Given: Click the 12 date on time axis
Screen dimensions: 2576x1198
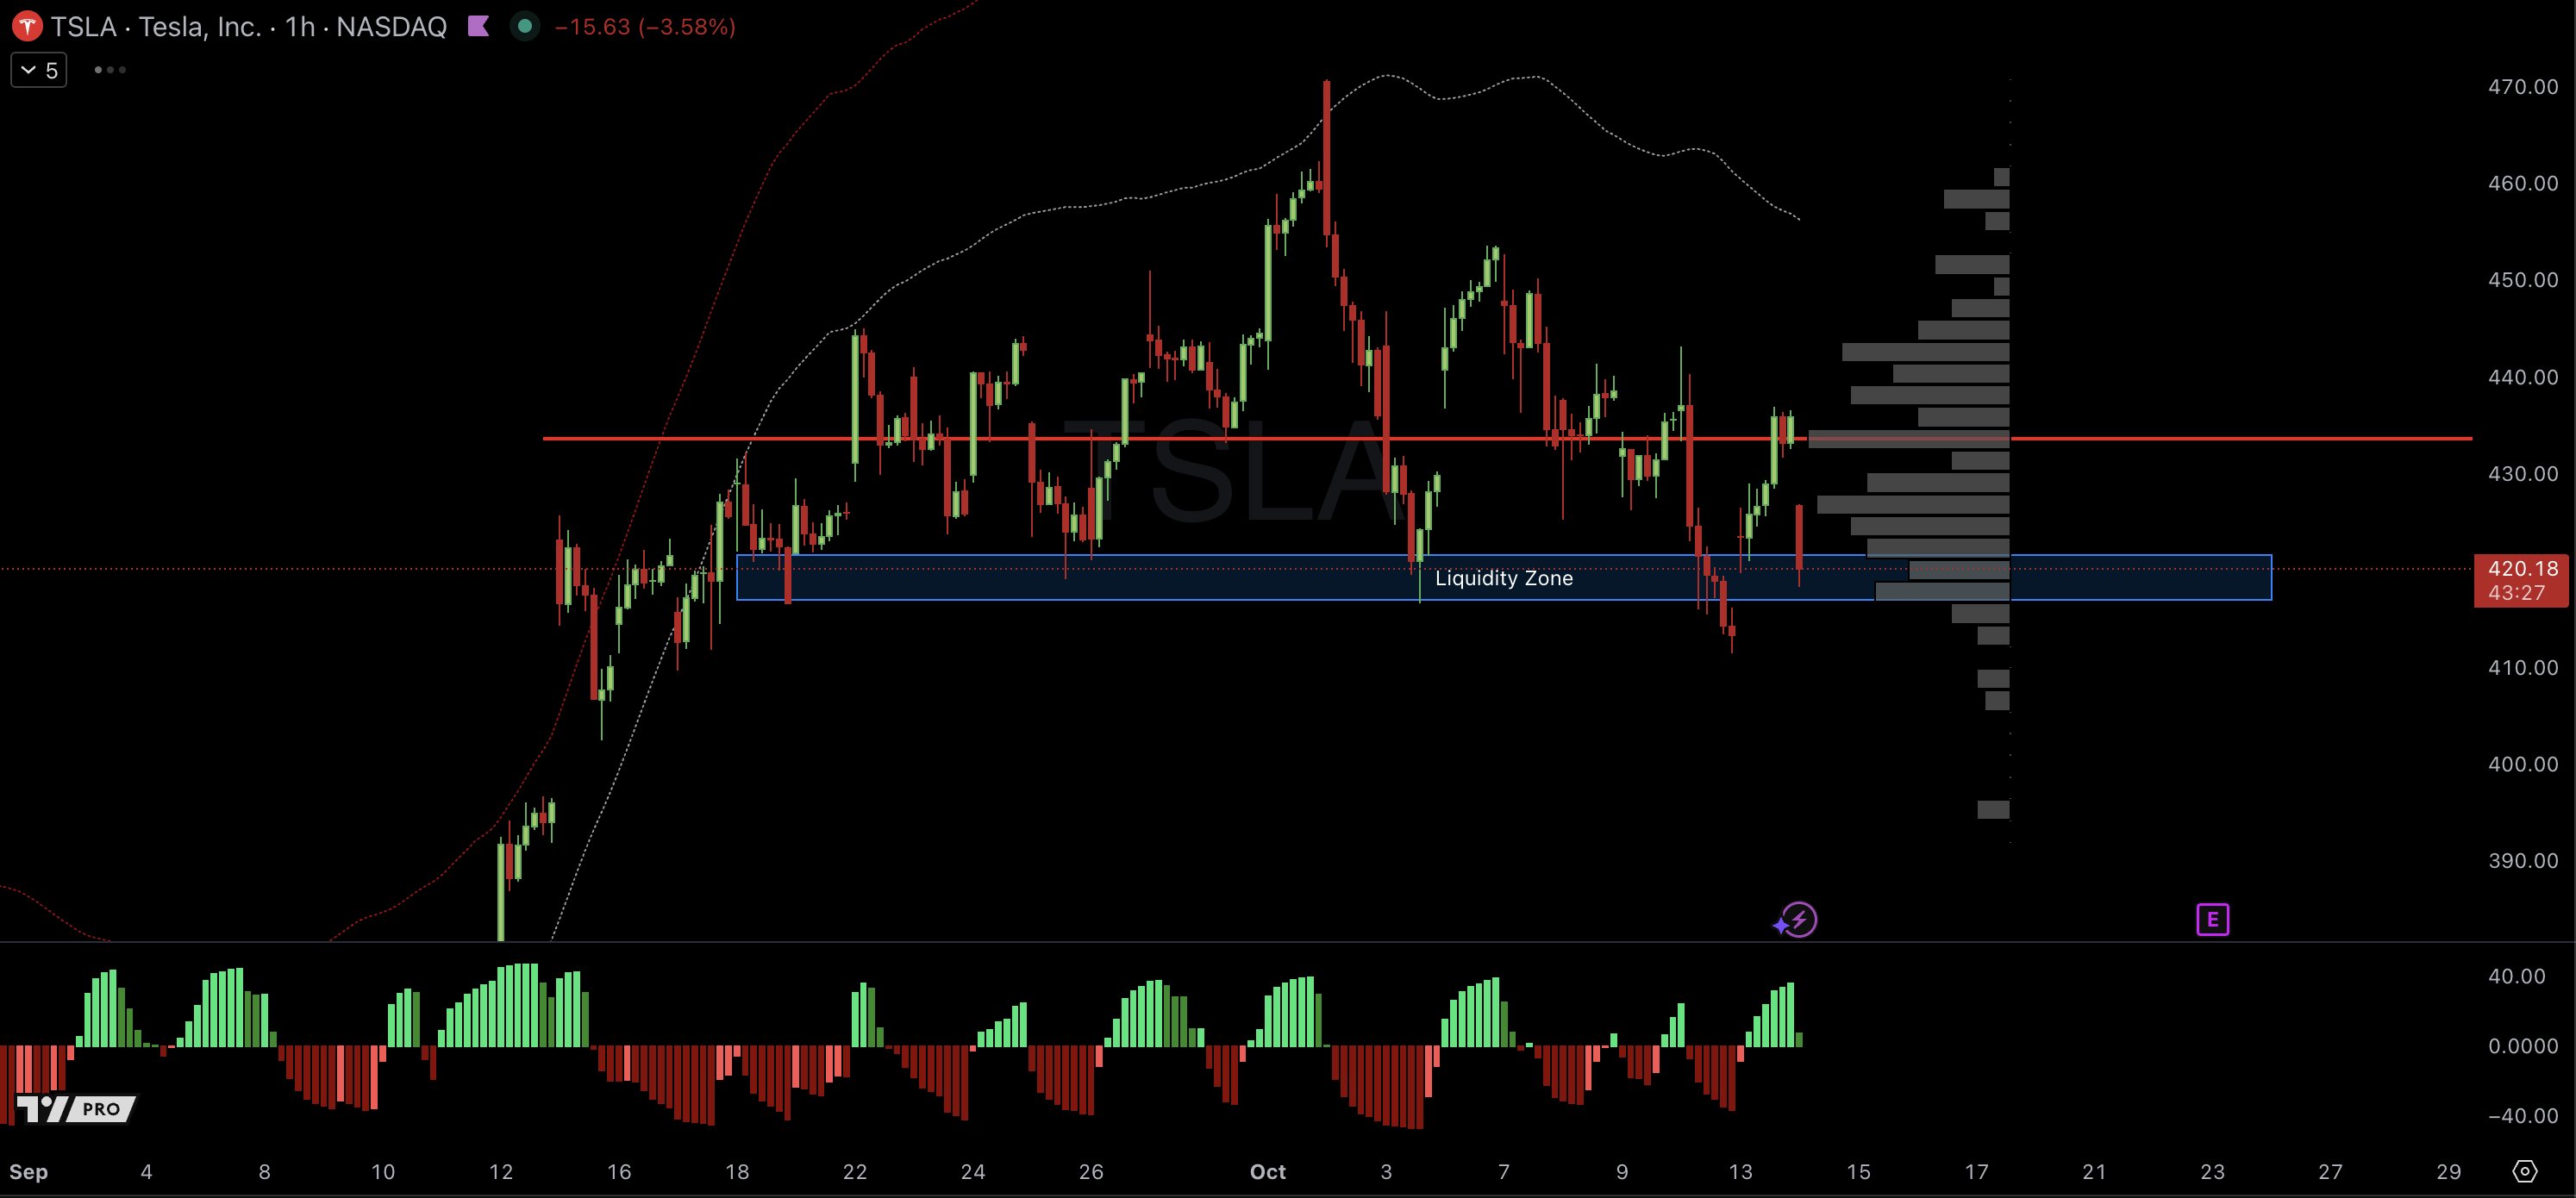Looking at the screenshot, I should tap(501, 1172).
